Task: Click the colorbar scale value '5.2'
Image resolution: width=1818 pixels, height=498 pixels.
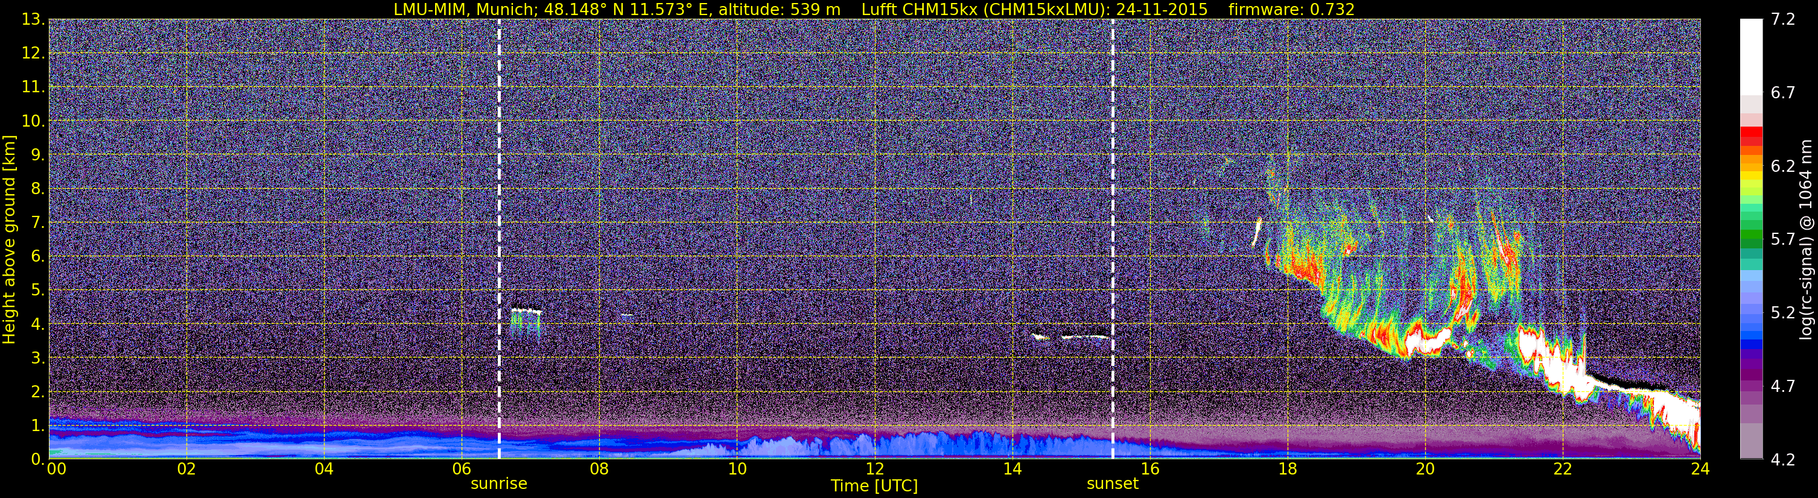Action: [1783, 312]
